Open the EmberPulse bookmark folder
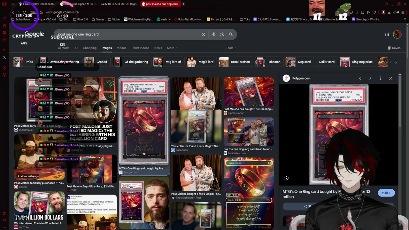Screen dimensions: 409x230 tap(20, 19)
